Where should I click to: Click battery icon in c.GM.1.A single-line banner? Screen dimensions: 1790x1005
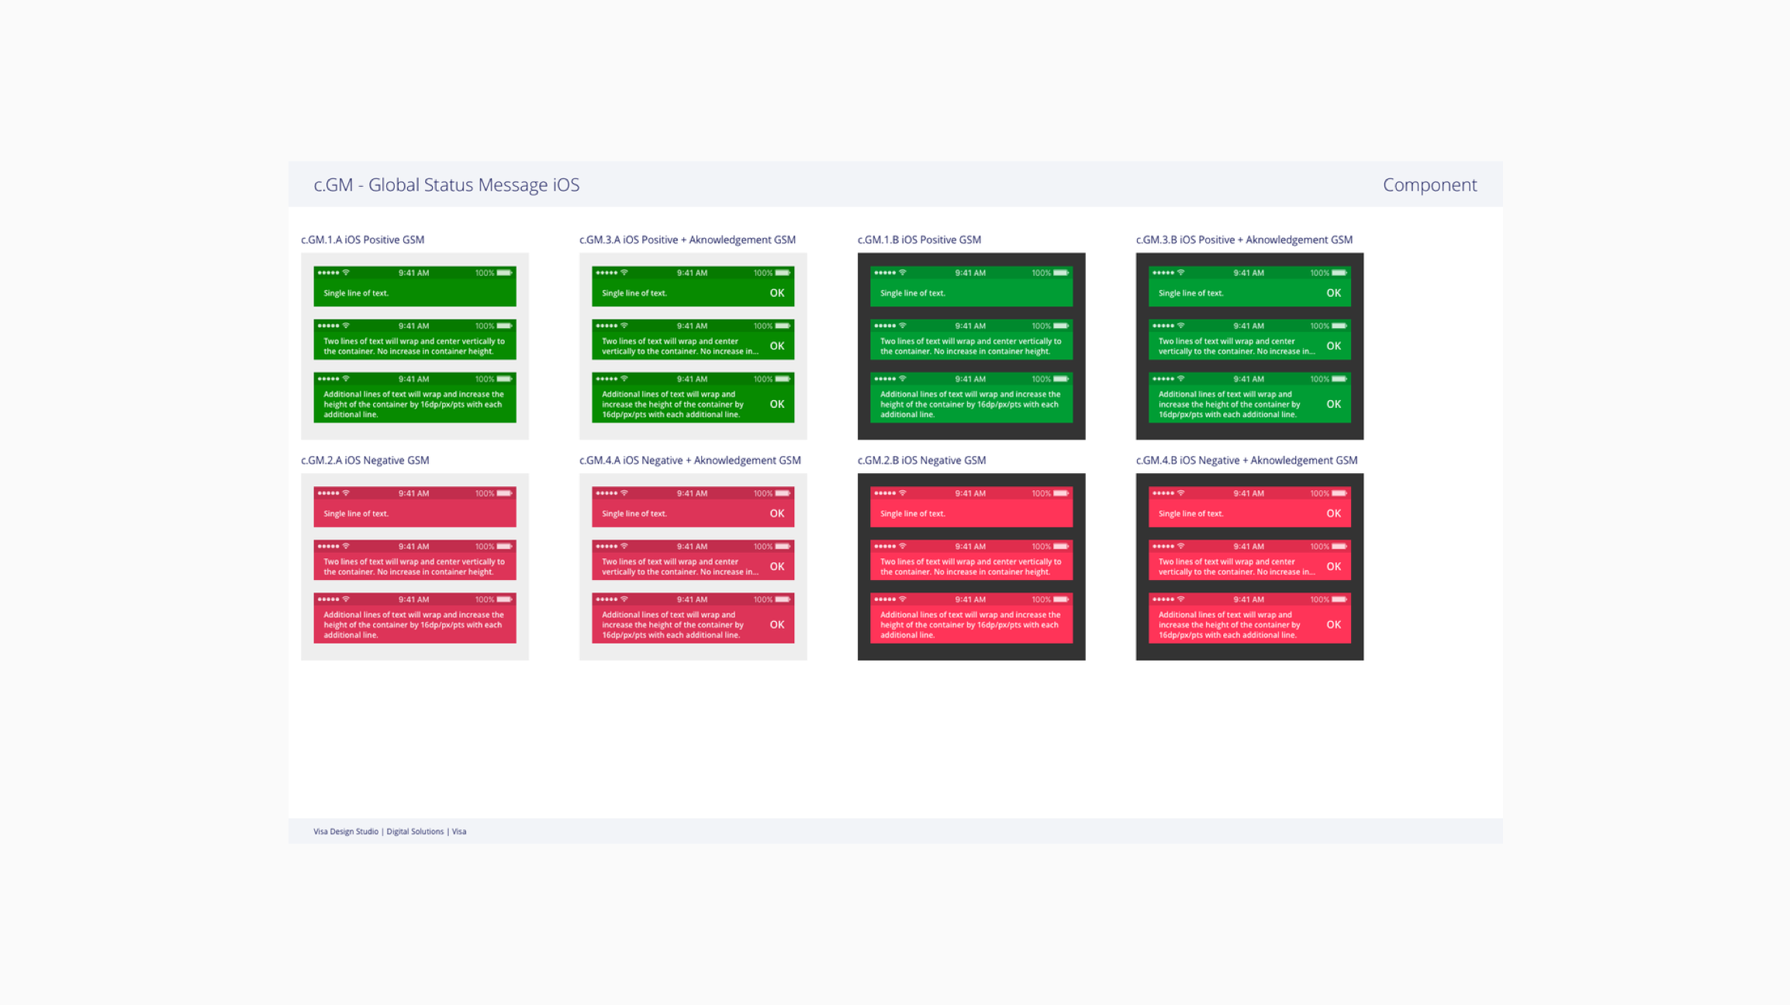pyautogui.click(x=505, y=273)
